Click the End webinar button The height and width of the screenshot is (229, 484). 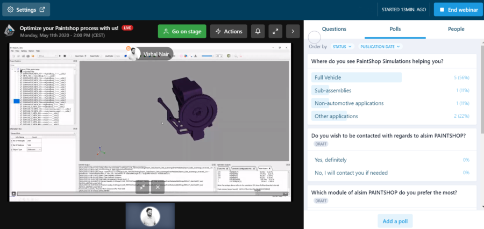tap(459, 10)
